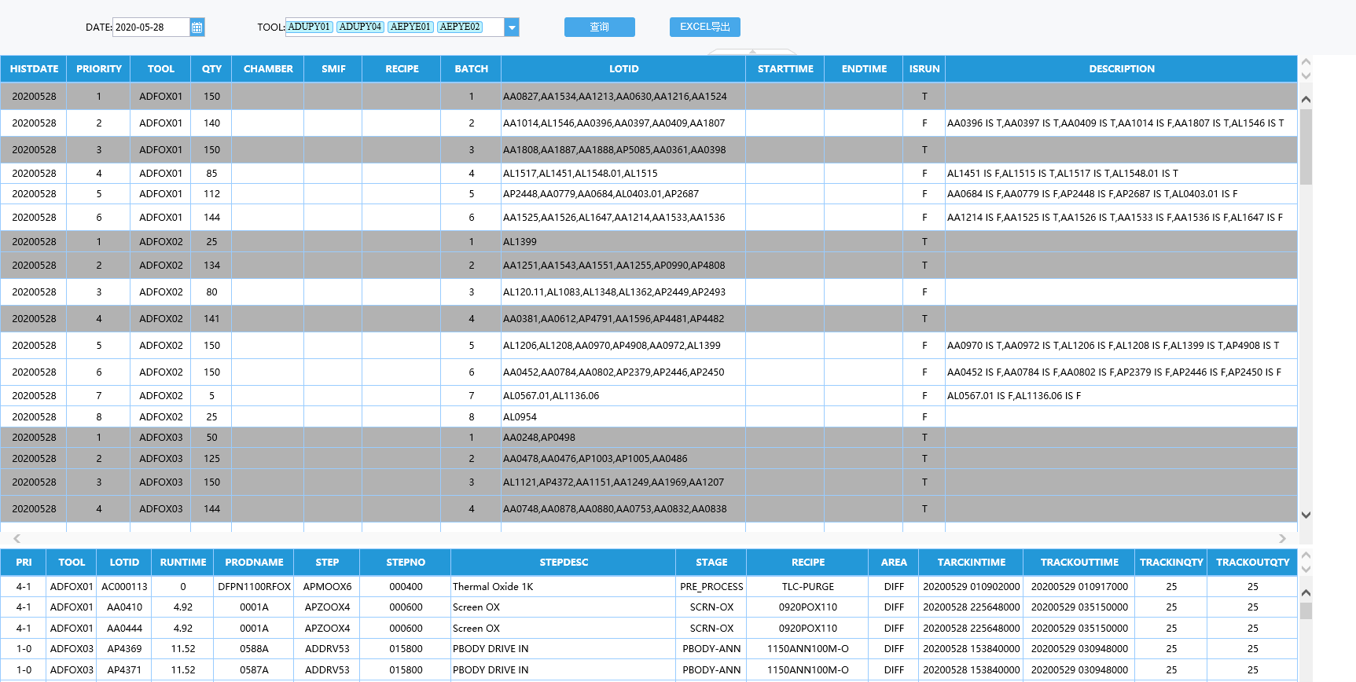The width and height of the screenshot is (1356, 682).
Task: Click the BATCH column header
Action: pyautogui.click(x=472, y=69)
